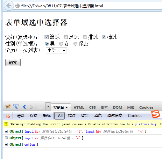
Task: Click the Break On All Errors icon
Action: coord(8,116)
